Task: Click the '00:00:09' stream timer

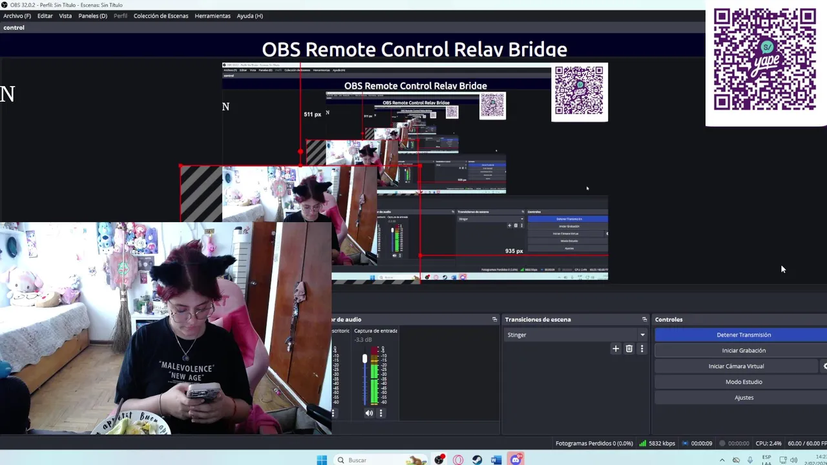Action: coord(702,444)
